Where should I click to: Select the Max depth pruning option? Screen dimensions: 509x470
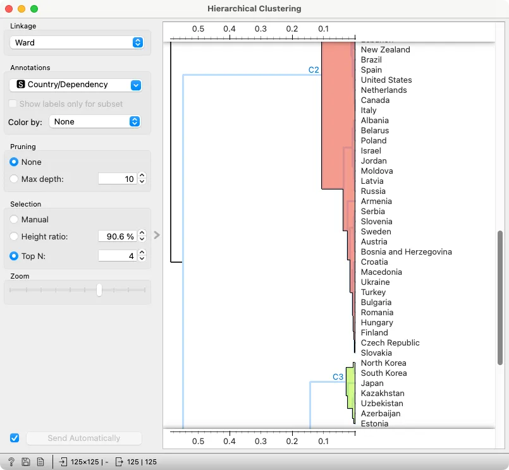[x=14, y=179]
